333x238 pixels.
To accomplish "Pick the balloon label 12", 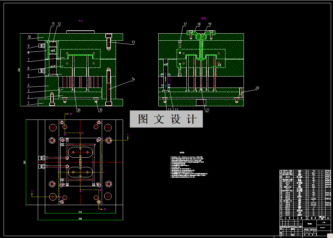I will coord(59,24).
